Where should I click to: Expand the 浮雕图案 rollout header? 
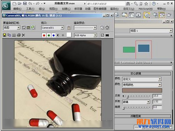143,116
